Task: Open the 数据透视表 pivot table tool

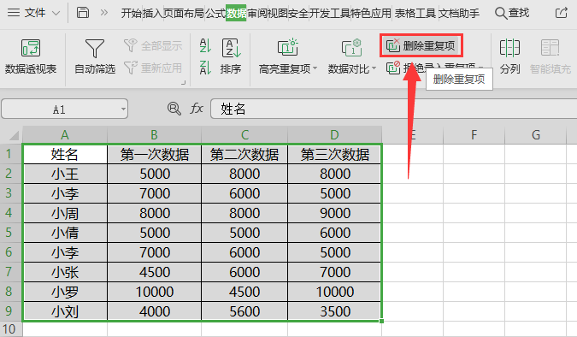Action: 31,56
